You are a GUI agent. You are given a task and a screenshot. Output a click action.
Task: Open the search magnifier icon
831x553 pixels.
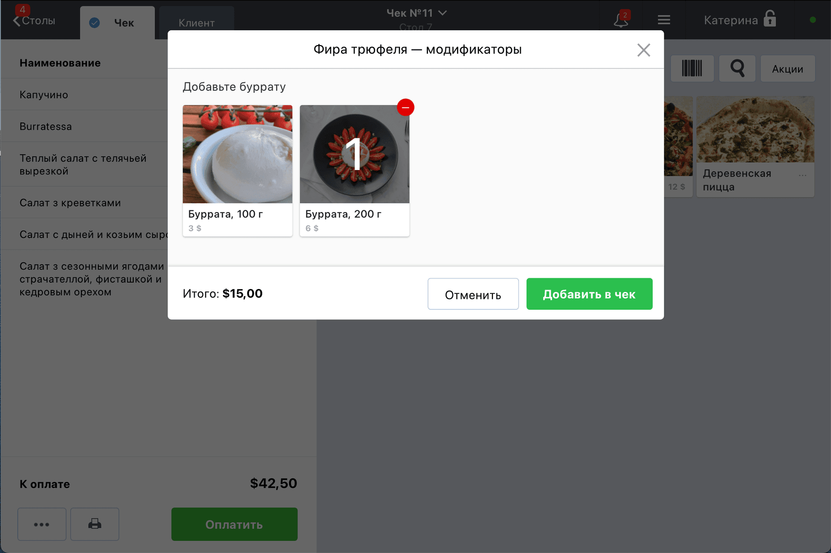click(737, 68)
